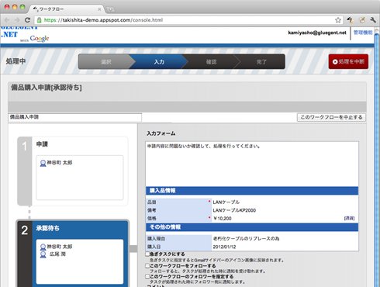Select step 2 承認待ち card
The image size is (380, 287).
click(x=73, y=254)
